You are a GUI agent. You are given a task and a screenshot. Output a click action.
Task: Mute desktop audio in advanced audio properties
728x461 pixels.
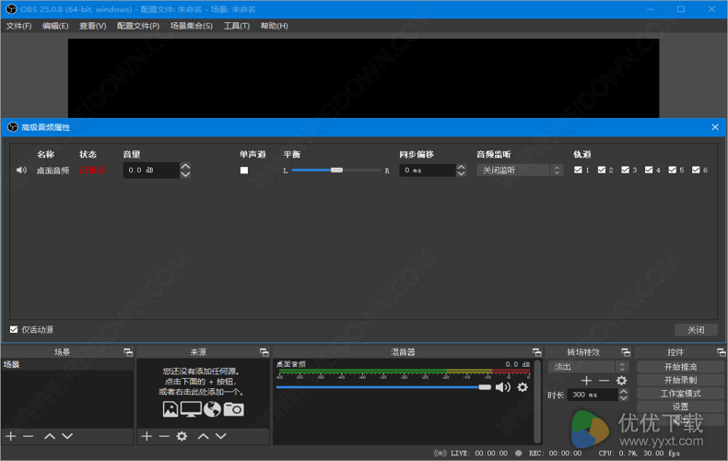(x=21, y=170)
